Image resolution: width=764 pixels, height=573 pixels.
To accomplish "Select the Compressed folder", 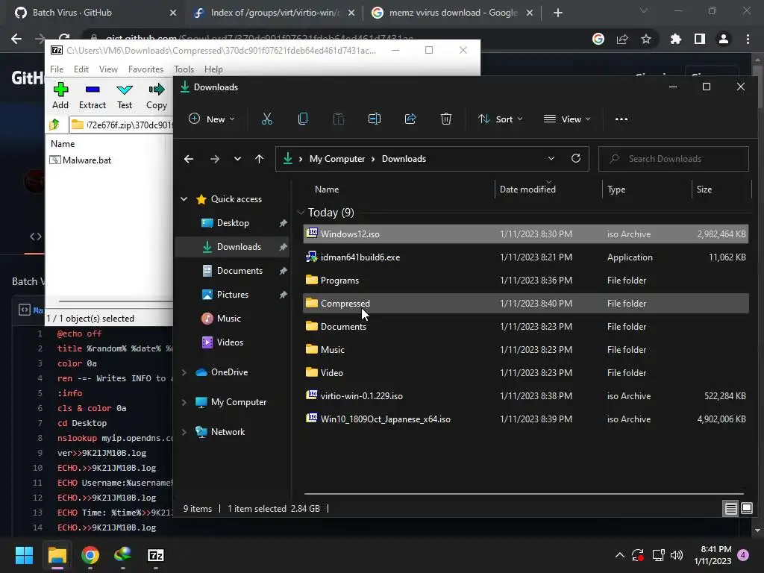I will click(x=526, y=304).
